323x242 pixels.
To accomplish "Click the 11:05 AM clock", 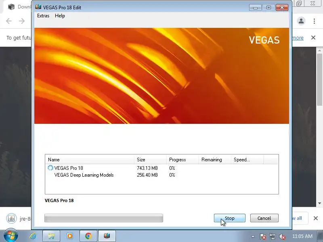I will 302,236.
